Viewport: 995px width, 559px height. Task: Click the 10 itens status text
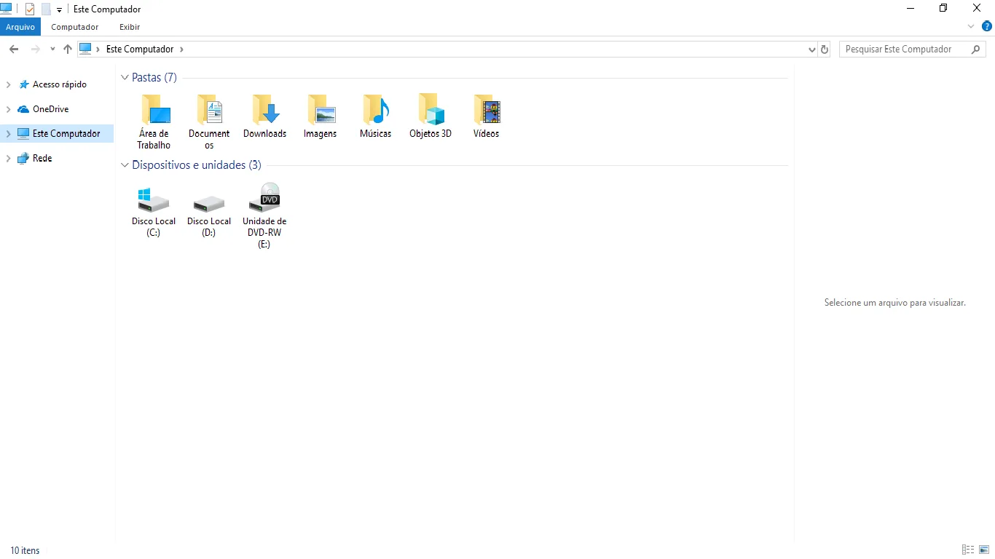pyautogui.click(x=25, y=550)
